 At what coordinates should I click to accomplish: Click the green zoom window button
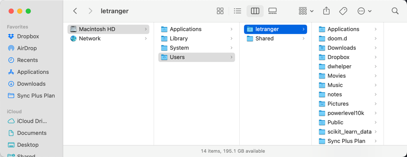coord(28,11)
